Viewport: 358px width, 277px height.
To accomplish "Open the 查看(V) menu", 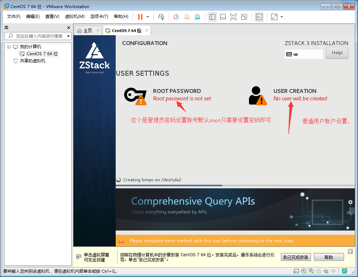I will (52, 17).
